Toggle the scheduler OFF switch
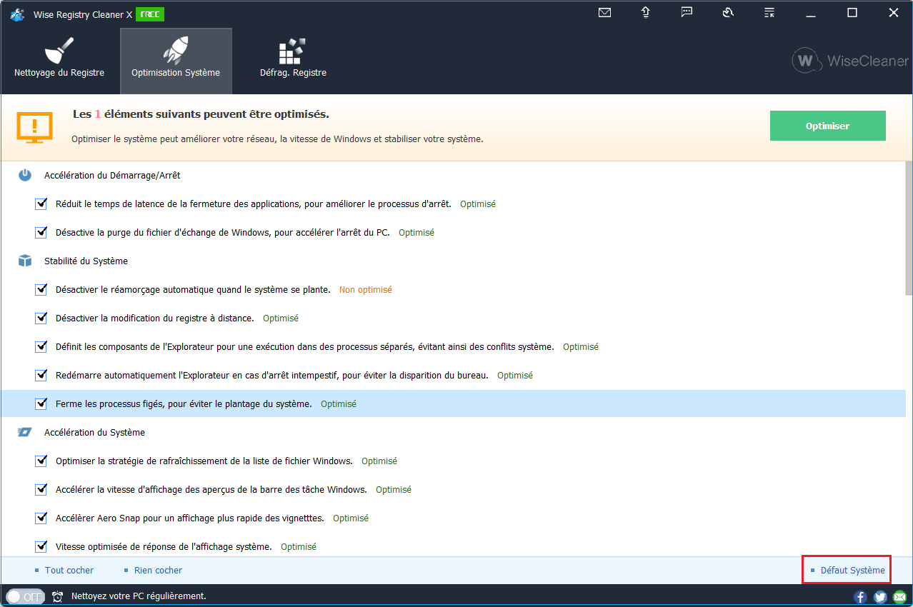The image size is (913, 607). pyautogui.click(x=25, y=596)
